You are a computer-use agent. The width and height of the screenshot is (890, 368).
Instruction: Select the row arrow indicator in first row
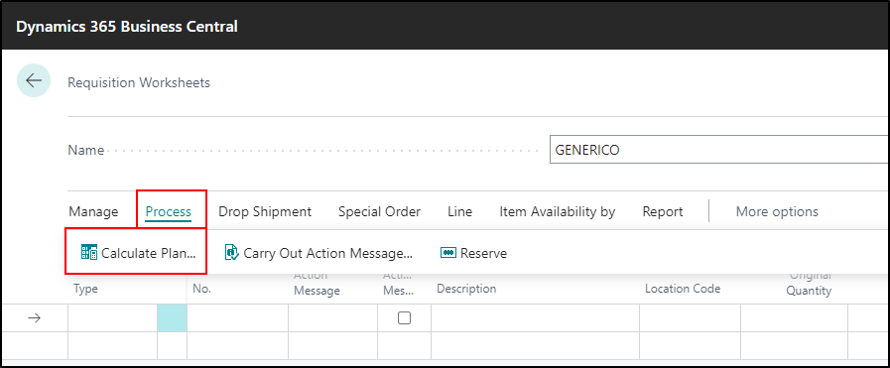click(x=34, y=318)
